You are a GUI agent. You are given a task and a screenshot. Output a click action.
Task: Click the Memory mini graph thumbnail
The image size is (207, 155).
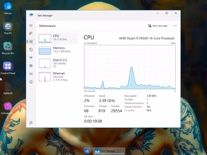[45, 50]
